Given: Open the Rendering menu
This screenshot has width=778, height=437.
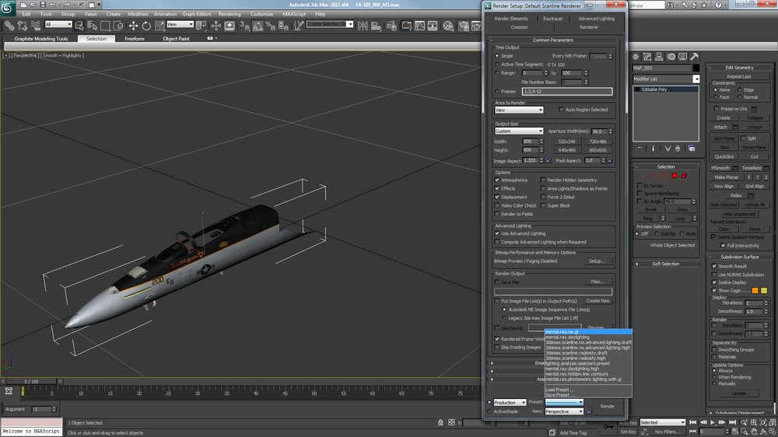Looking at the screenshot, I should coord(230,14).
